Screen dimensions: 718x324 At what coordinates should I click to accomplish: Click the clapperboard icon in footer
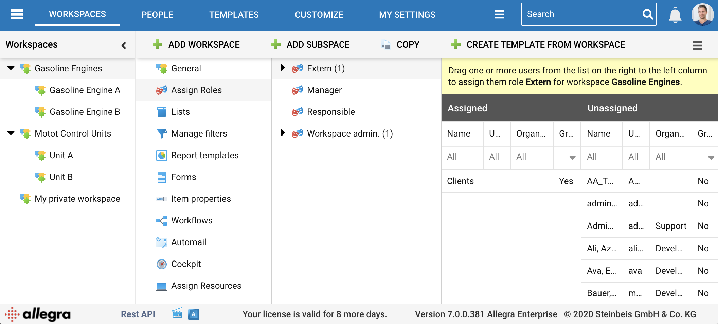pyautogui.click(x=177, y=314)
